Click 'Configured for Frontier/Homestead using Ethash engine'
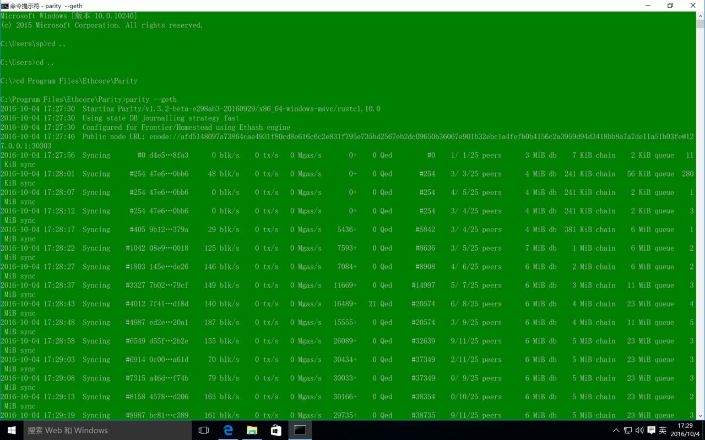705x440 pixels. (186, 128)
